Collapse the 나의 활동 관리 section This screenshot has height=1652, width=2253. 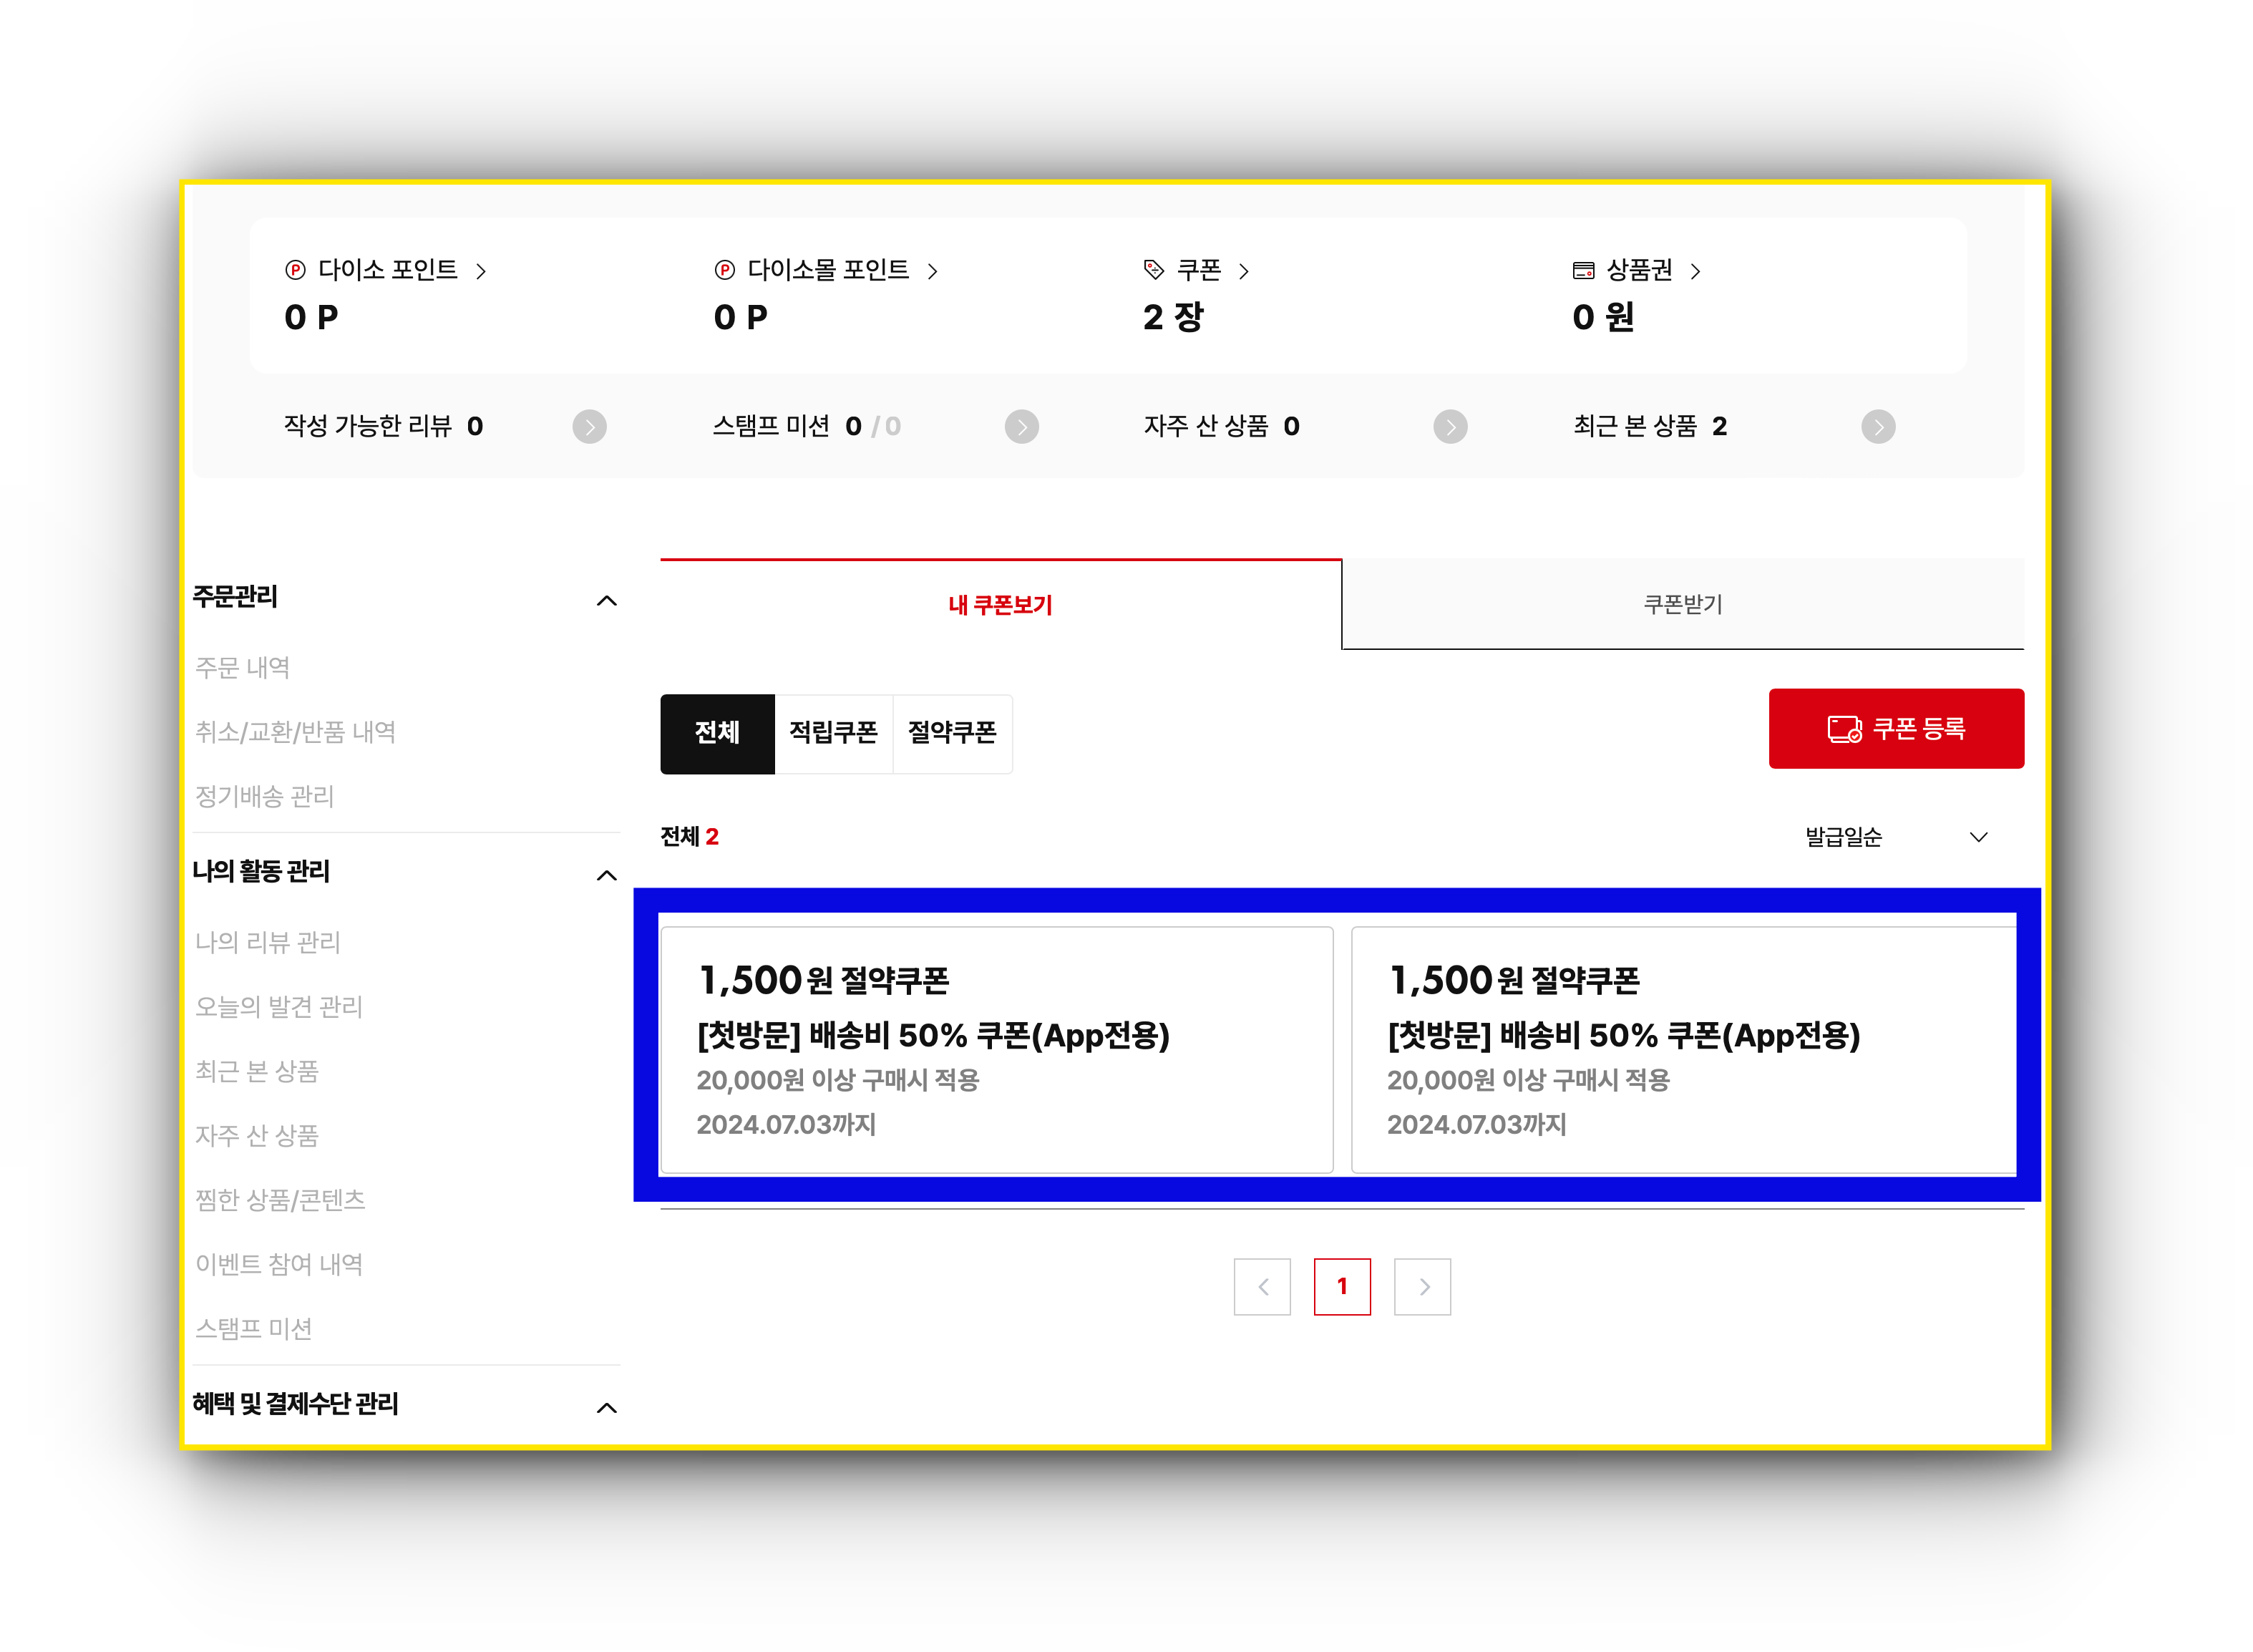pyautogui.click(x=606, y=875)
